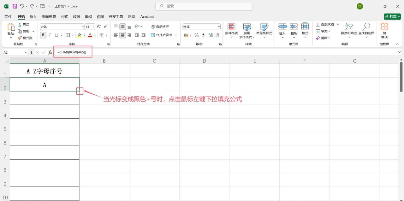Click the Copy (复制) icon
Screen dimensions: 404x201
point(20,31)
